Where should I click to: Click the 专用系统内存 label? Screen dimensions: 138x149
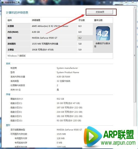point(21,143)
